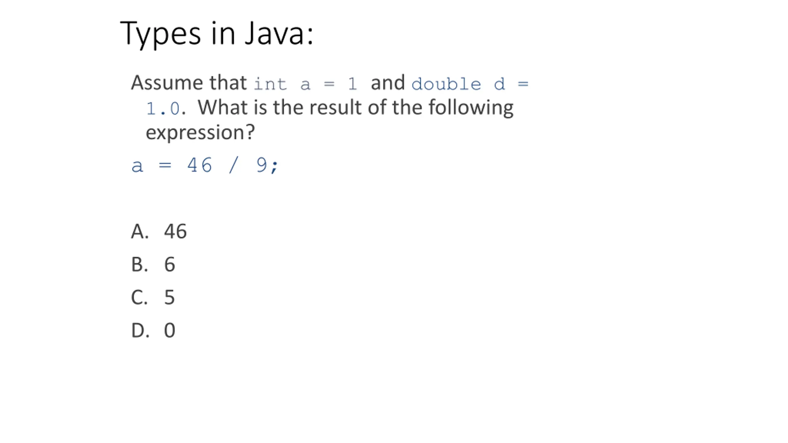The width and height of the screenshot is (788, 443).
Task: Click the "double d =" code snippet
Action: [x=470, y=84]
